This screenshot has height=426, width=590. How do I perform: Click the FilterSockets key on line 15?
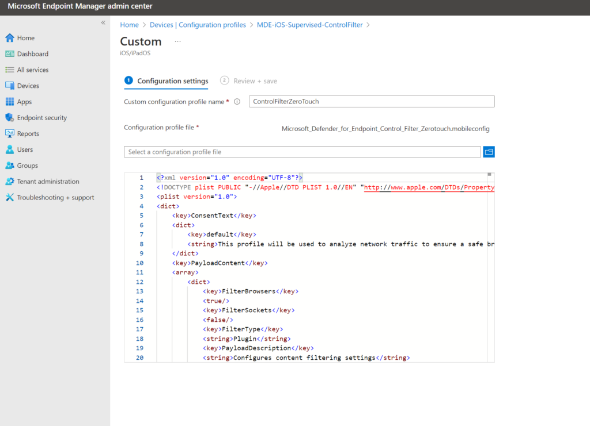pyautogui.click(x=249, y=310)
